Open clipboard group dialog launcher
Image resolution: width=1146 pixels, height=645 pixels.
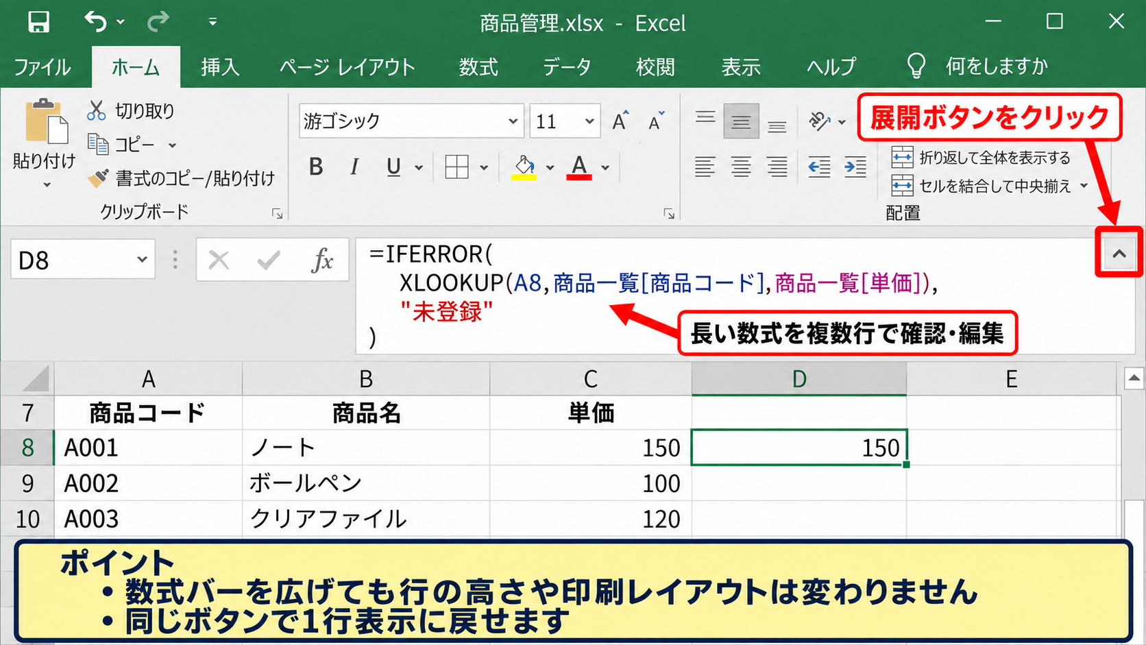click(278, 214)
